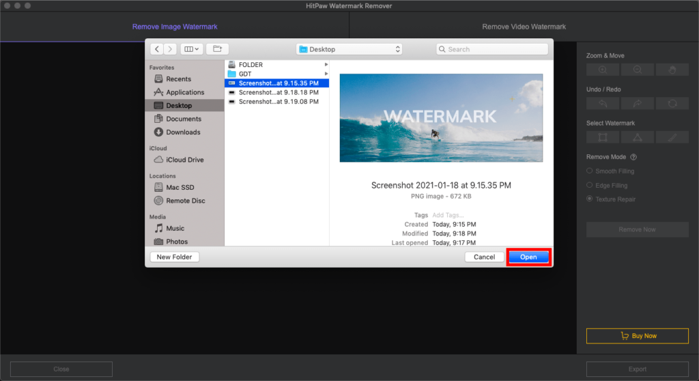Select Mac SSD under Locations
This screenshot has height=381, width=699.
click(184, 187)
